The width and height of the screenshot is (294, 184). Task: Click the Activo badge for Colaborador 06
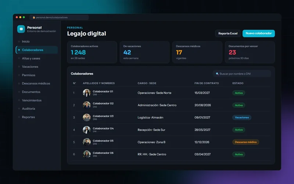click(239, 154)
